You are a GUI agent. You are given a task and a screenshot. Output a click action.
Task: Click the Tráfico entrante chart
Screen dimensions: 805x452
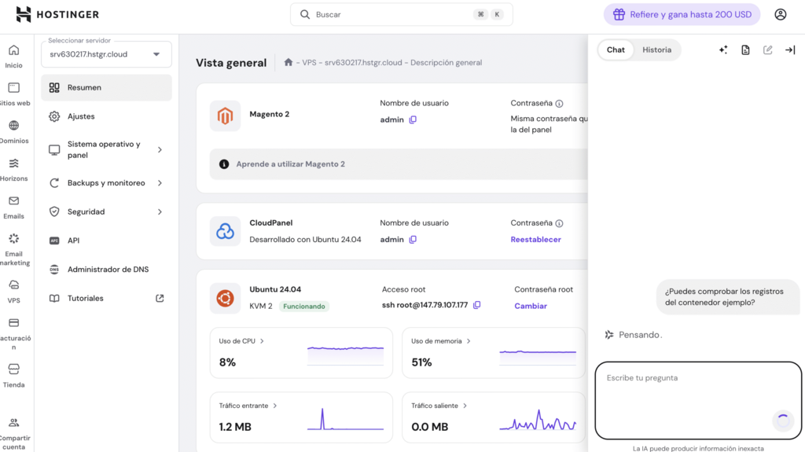coord(346,419)
